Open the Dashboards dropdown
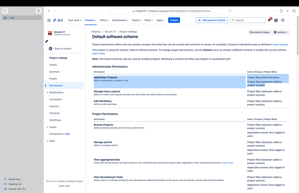The image size is (299, 193). [120, 20]
